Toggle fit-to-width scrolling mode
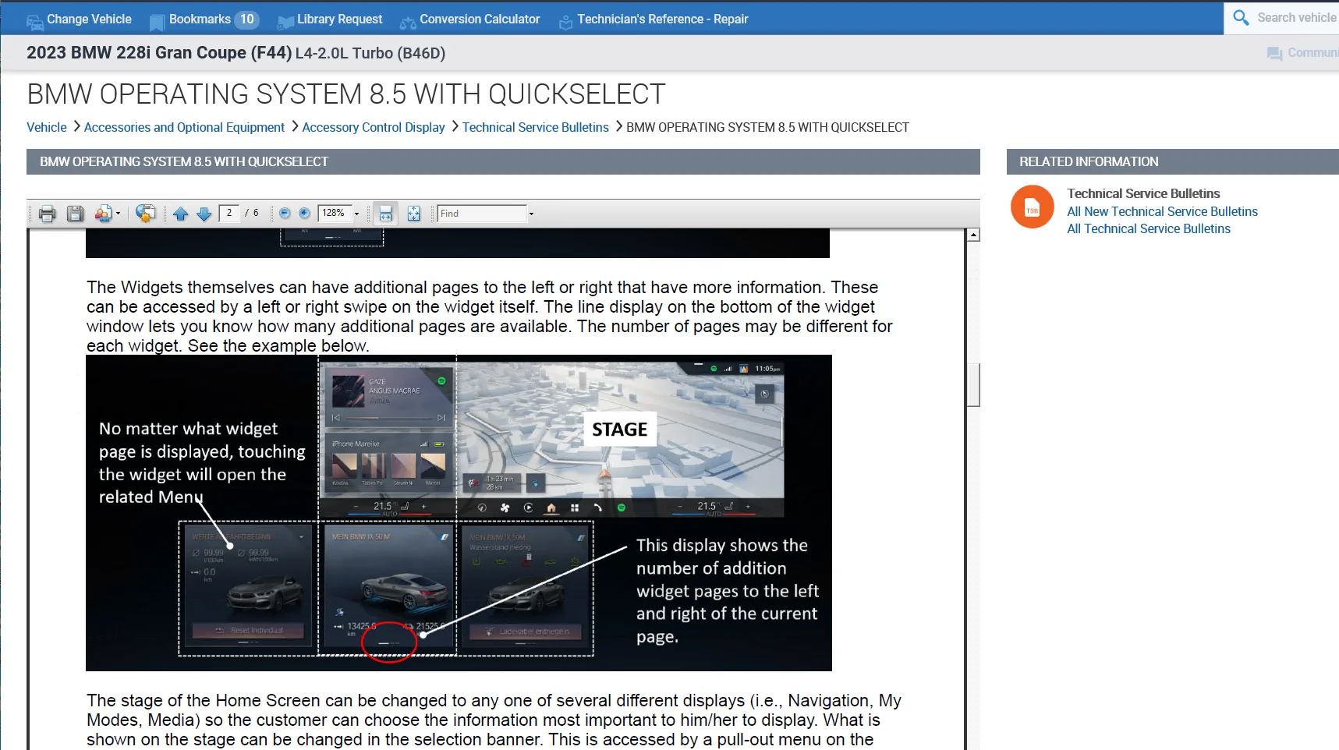The height and width of the screenshot is (750, 1339). click(385, 214)
